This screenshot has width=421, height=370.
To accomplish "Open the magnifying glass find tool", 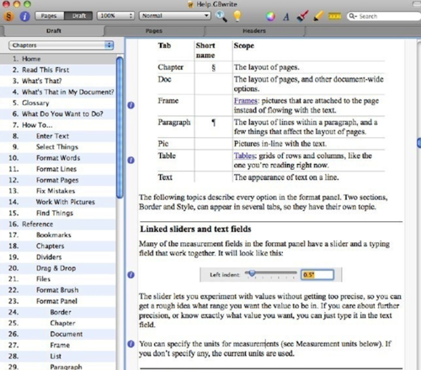I will pyautogui.click(x=221, y=16).
